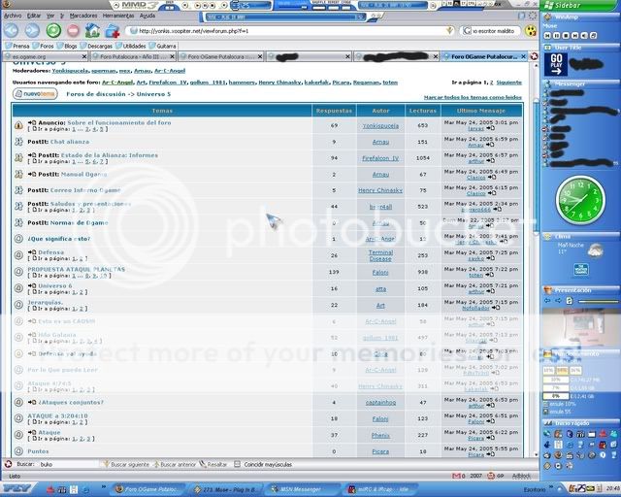Click Marcar todos los temas como leídos
The image size is (621, 497).
(473, 97)
